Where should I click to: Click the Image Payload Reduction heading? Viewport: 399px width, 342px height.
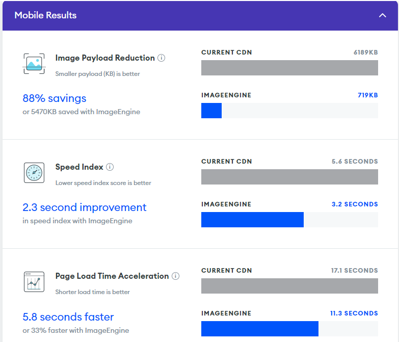[105, 58]
